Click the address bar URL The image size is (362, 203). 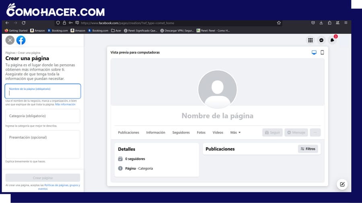click(x=128, y=23)
